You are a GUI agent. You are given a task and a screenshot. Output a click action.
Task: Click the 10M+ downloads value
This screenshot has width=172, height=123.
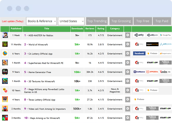77,72
